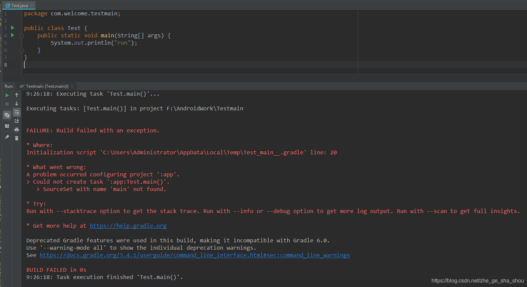This screenshot has width=527, height=287.
Task: Click the grey stop process icon
Action: [7, 104]
